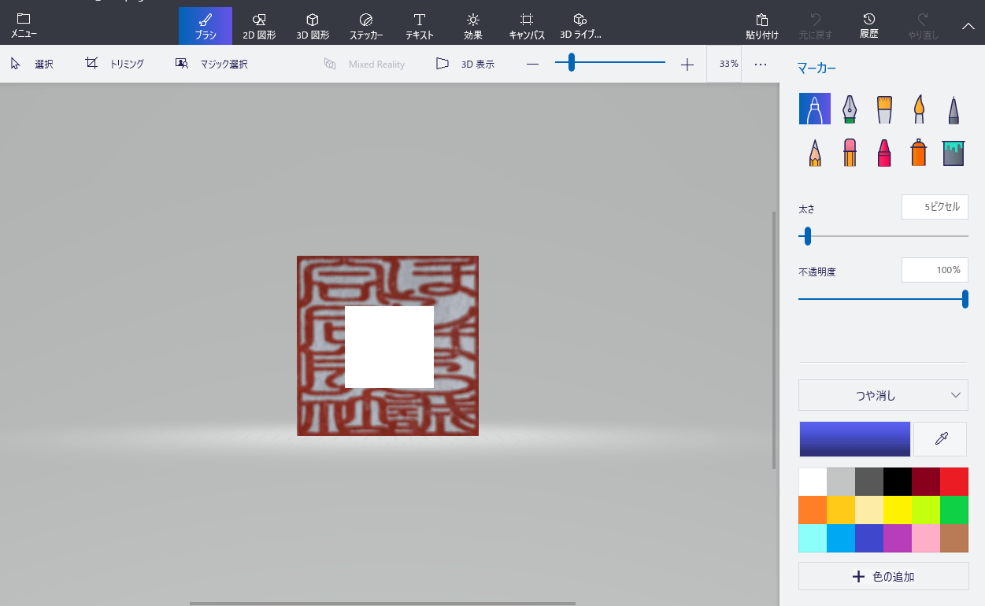Click the 色の追加 add color button

click(883, 576)
